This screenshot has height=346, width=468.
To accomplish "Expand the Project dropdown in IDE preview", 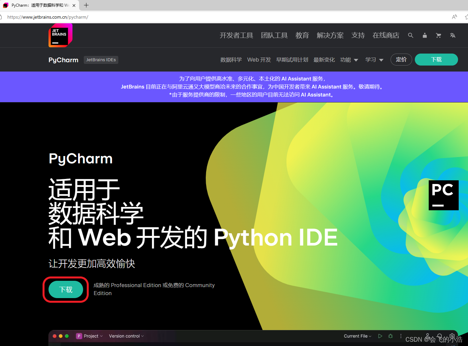I will 93,336.
